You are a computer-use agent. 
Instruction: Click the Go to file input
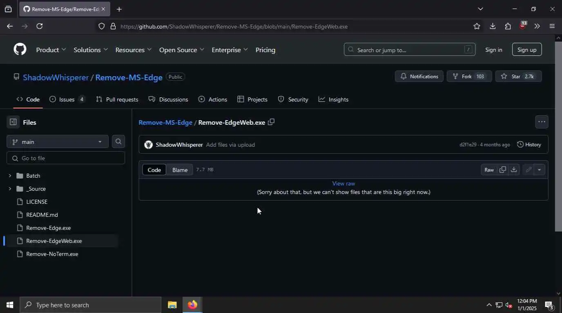click(66, 158)
